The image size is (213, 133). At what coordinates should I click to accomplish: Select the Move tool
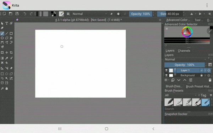[7, 52]
